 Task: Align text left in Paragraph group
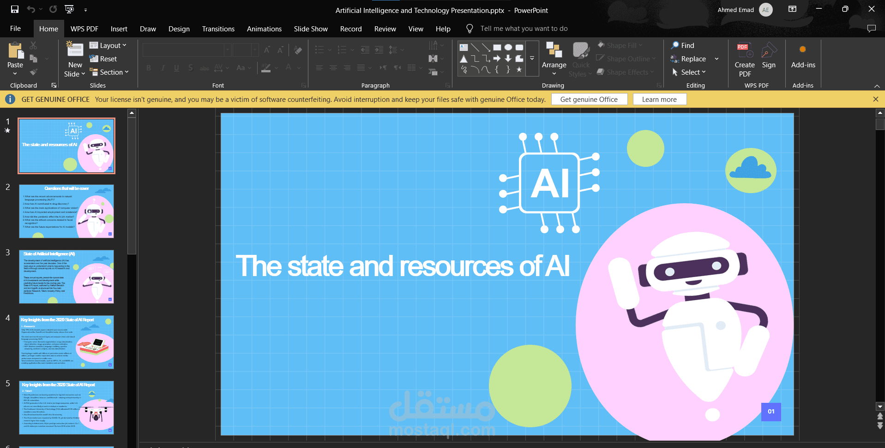(x=319, y=68)
